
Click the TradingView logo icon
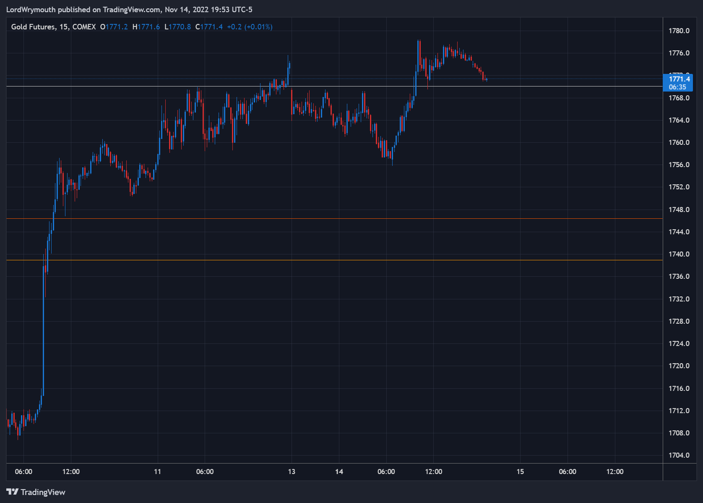pyautogui.click(x=12, y=492)
